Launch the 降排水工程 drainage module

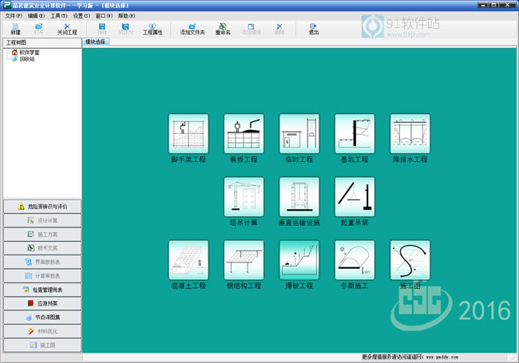[x=410, y=133]
